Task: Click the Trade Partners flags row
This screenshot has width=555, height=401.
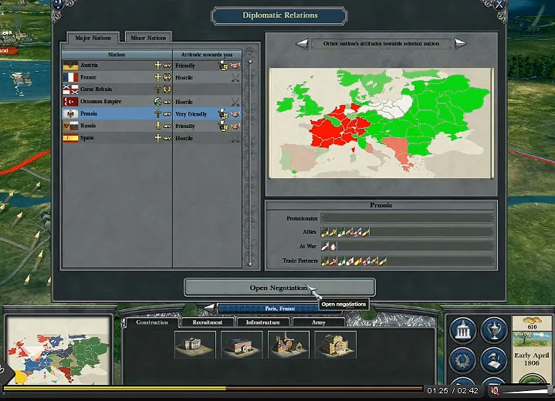Action: (x=407, y=261)
